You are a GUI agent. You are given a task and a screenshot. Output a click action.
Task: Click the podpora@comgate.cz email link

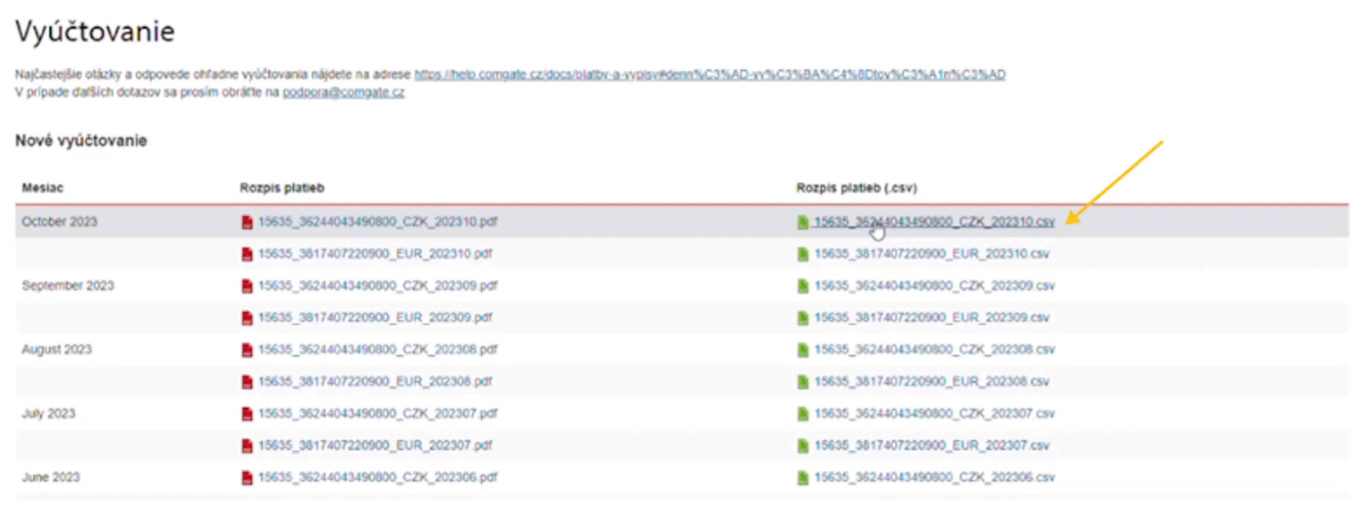click(343, 92)
